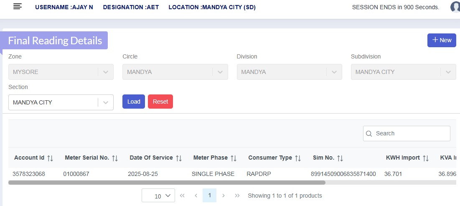Image resolution: width=460 pixels, height=206 pixels.
Task: Click the horizontal table scrollbar
Action: 167,183
